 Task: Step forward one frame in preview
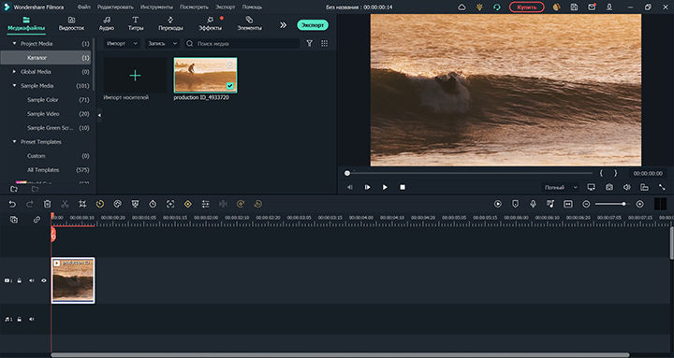click(x=367, y=187)
